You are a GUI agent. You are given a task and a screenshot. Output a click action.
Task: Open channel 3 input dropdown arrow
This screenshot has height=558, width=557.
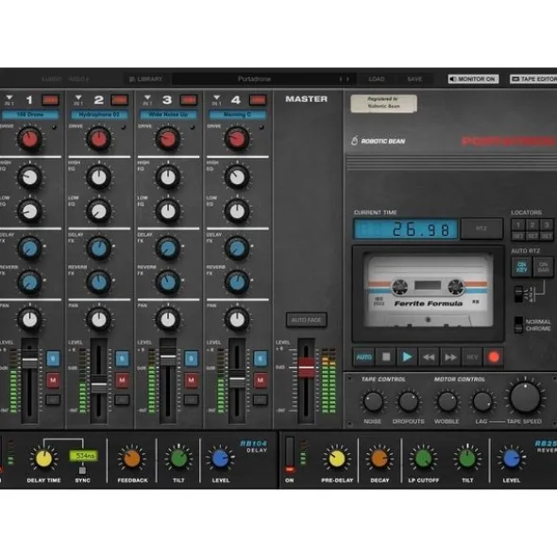click(147, 97)
